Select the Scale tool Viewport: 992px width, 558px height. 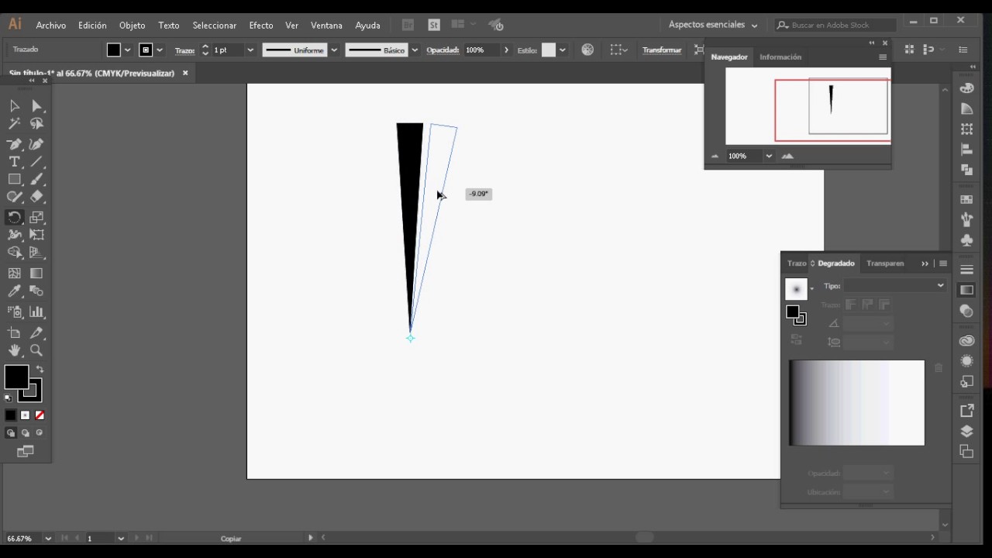[x=37, y=218]
